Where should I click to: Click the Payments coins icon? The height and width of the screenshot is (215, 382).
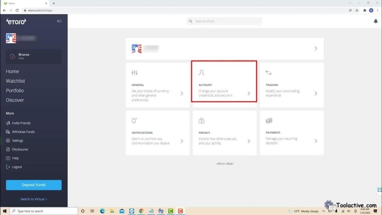tap(269, 121)
